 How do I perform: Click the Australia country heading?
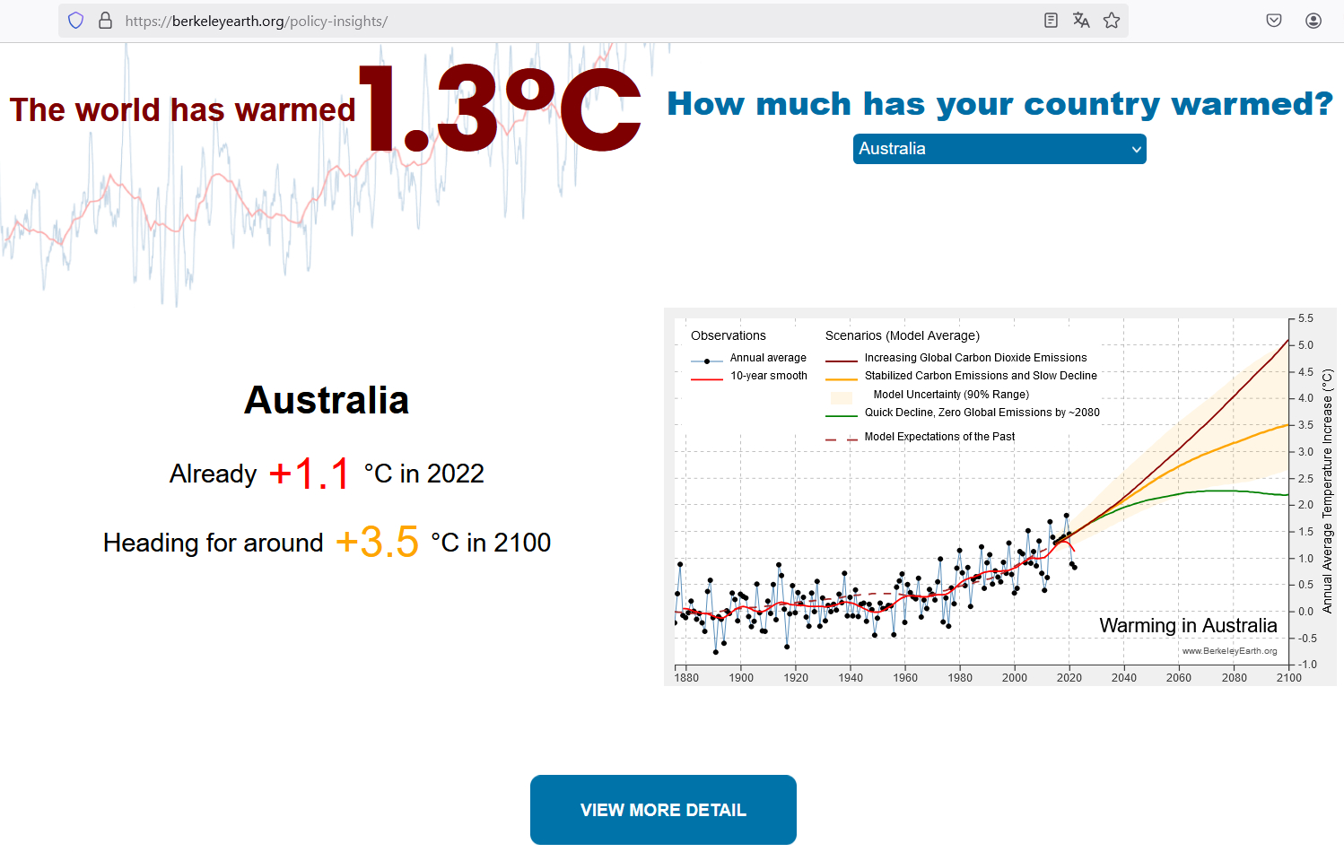pos(327,400)
